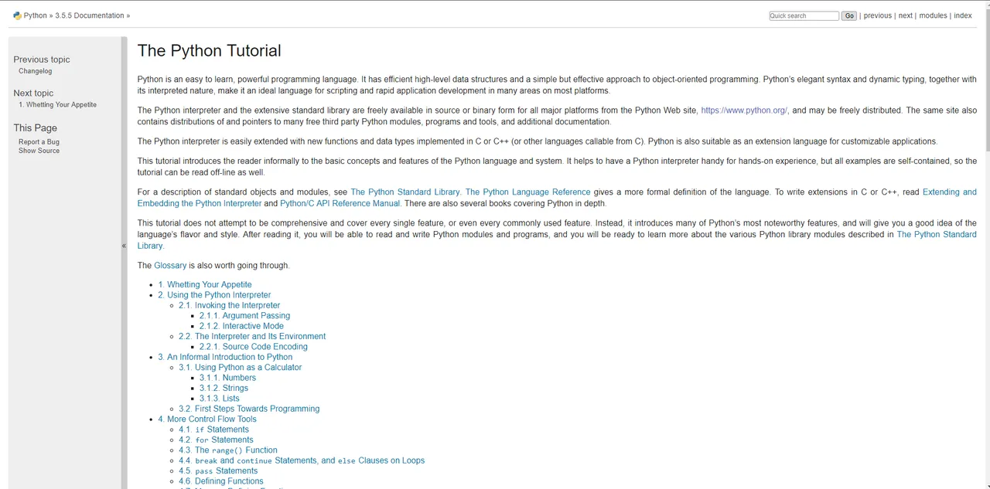Open 2.1.1. Argument Passing
The width and height of the screenshot is (990, 489).
[244, 316]
